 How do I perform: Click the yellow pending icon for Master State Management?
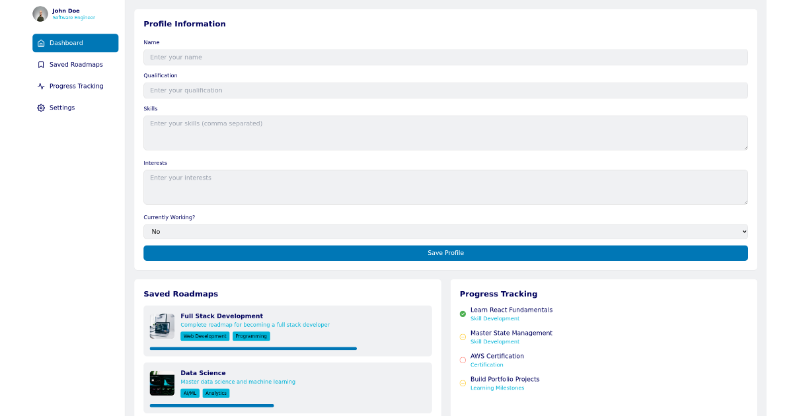point(463,337)
